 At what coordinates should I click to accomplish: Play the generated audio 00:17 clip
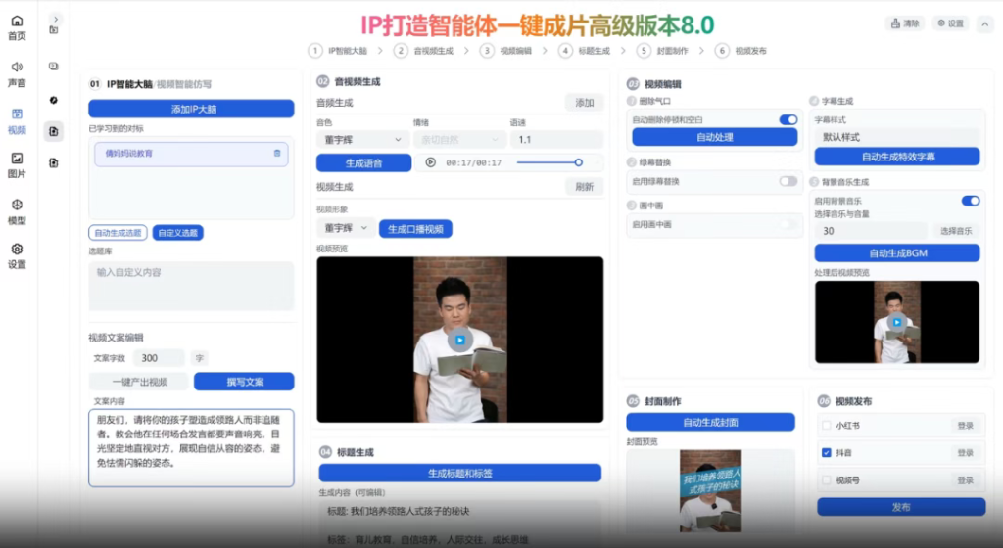coord(431,162)
